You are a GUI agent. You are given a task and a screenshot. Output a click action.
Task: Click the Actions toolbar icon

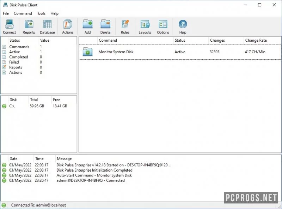pos(68,24)
